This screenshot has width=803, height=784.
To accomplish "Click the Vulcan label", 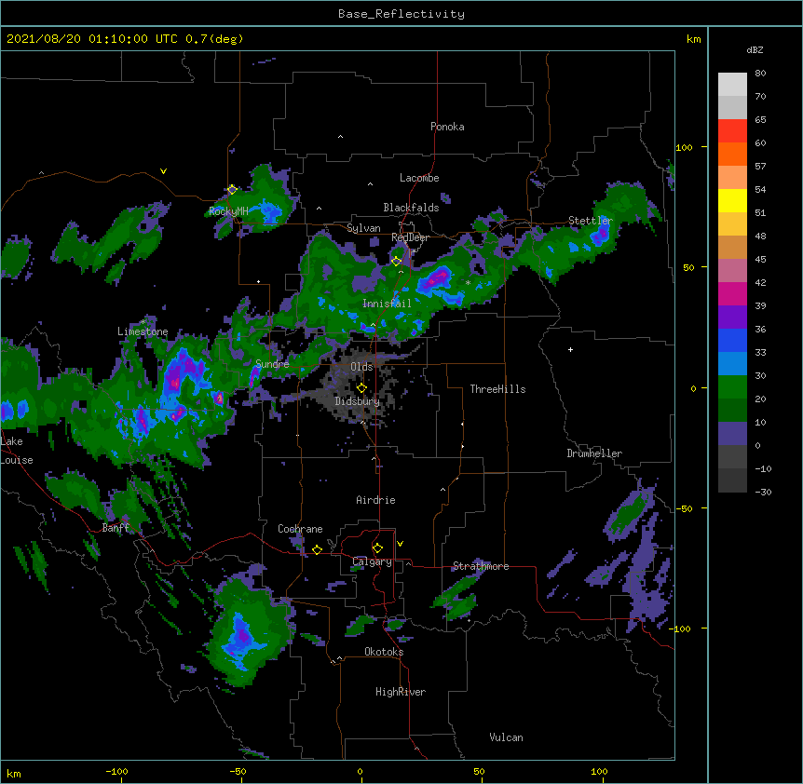I will tap(506, 737).
